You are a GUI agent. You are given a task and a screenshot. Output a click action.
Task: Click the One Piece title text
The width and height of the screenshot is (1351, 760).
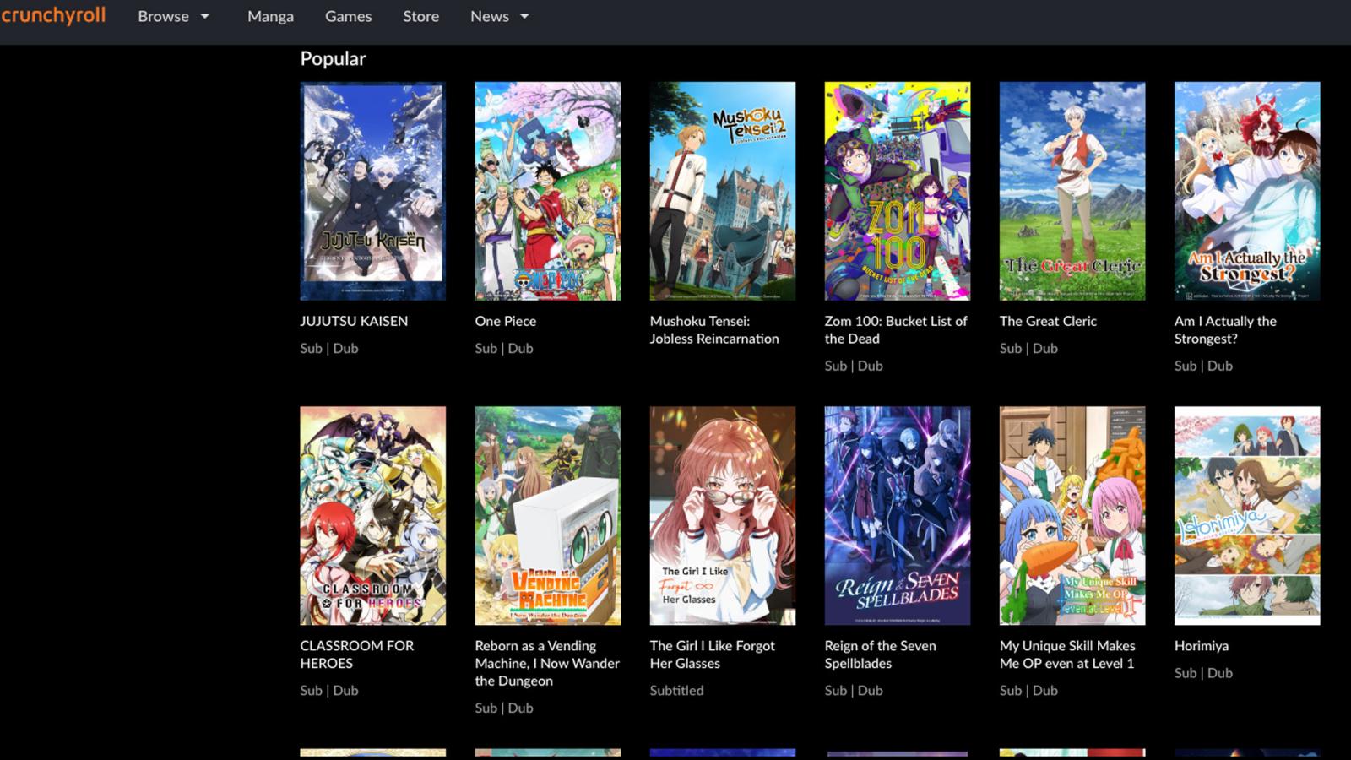(x=505, y=321)
